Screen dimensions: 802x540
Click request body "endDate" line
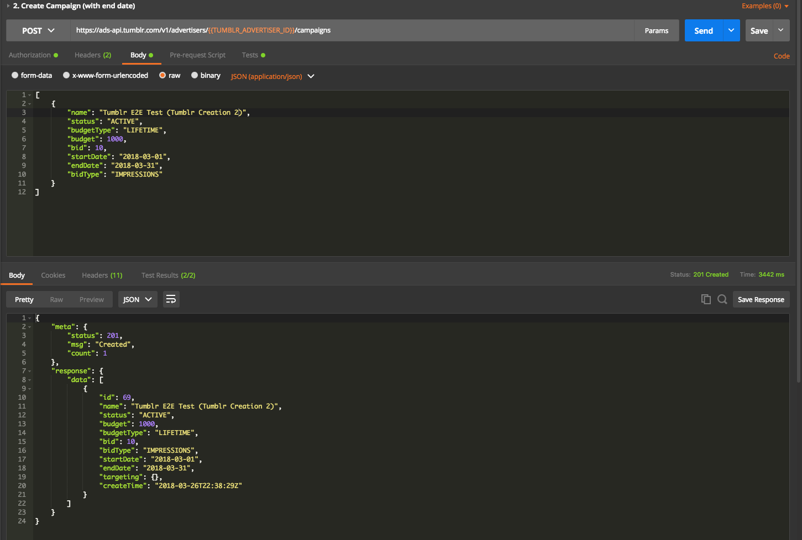point(114,166)
